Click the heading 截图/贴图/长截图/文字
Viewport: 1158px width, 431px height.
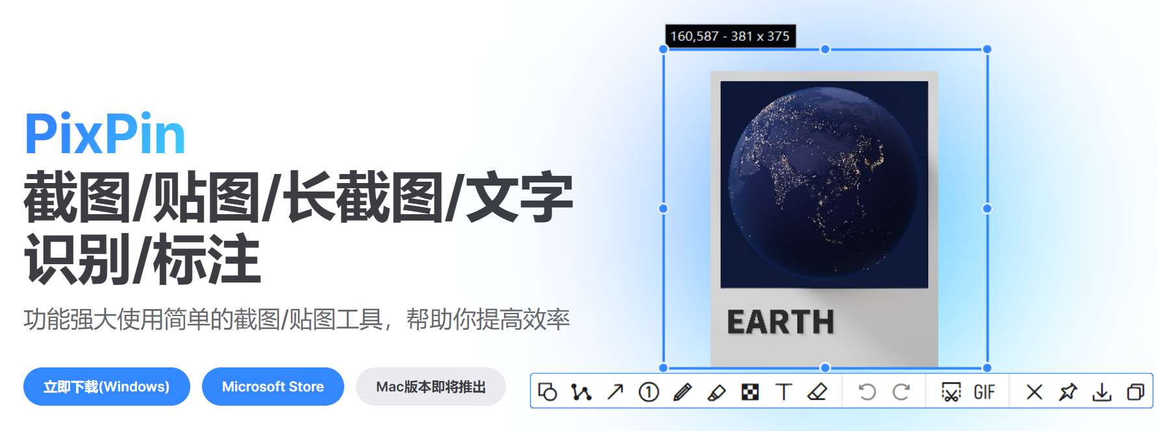click(x=298, y=197)
